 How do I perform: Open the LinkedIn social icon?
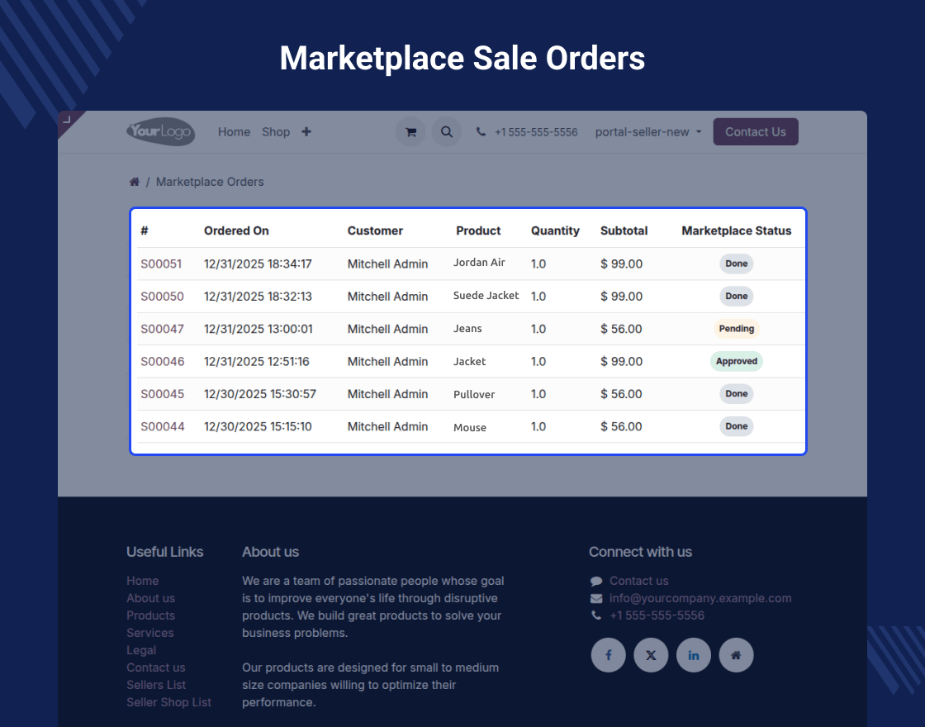(x=693, y=655)
